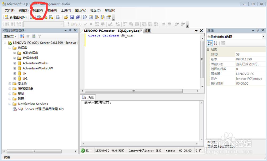The width and height of the screenshot is (267, 161).
Task: Click the Parse checkmark icon
Action: pyautogui.click(x=85, y=24)
